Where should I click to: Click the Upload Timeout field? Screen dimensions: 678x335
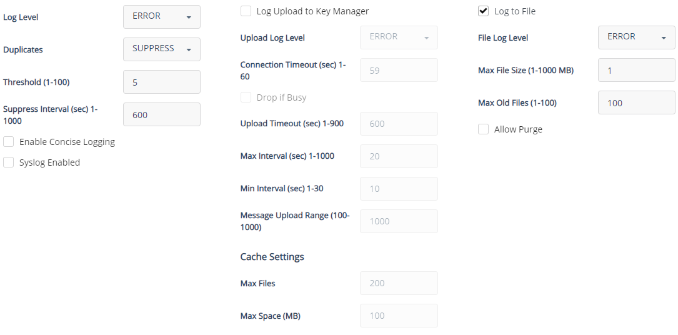(399, 124)
